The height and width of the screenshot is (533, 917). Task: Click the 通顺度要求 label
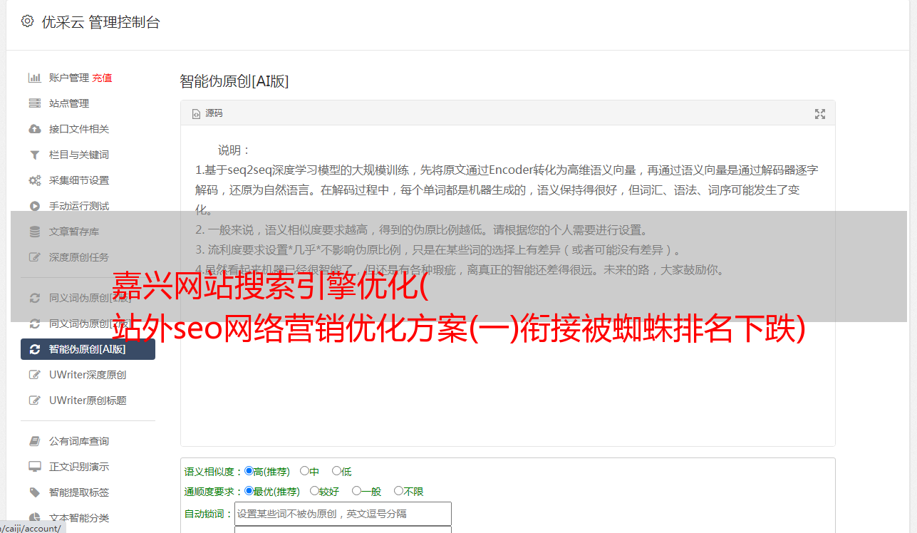213,492
